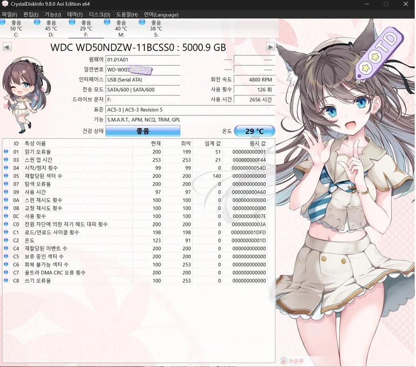This screenshot has width=416, height=367.
Task: Click the 임계 값 column header
Action: pos(208,143)
